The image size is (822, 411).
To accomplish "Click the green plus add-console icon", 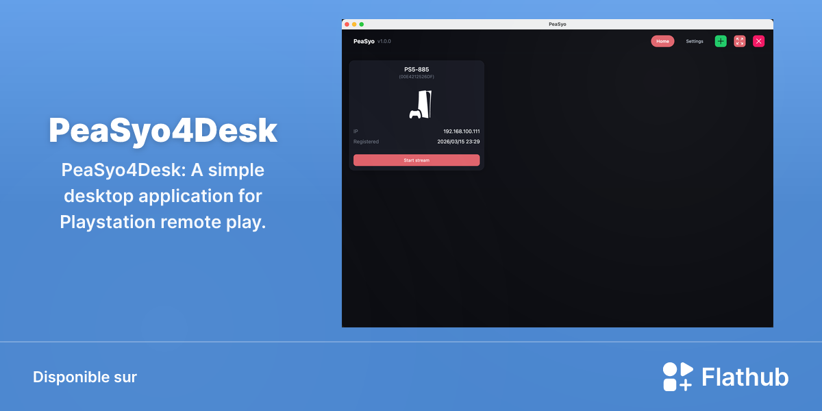I will 721,41.
